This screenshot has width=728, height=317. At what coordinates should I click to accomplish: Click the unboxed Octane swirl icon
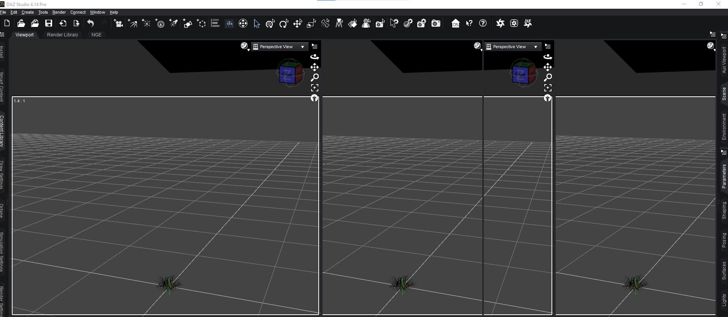500,24
